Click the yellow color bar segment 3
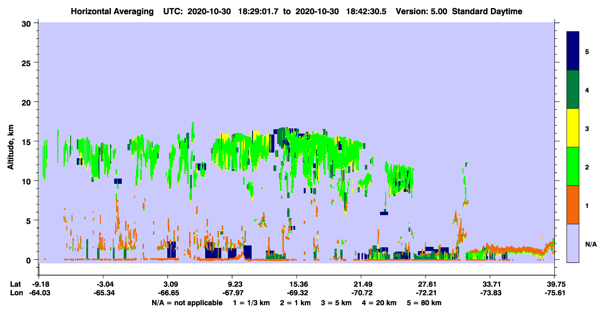The width and height of the screenshot is (616, 316). click(x=573, y=128)
